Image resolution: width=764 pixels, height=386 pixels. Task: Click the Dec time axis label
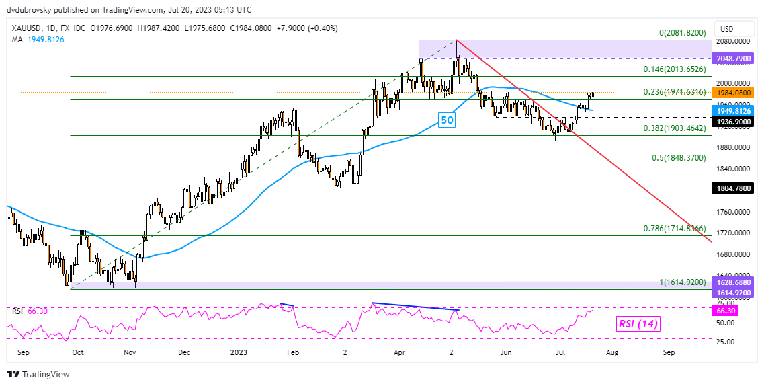coord(183,352)
